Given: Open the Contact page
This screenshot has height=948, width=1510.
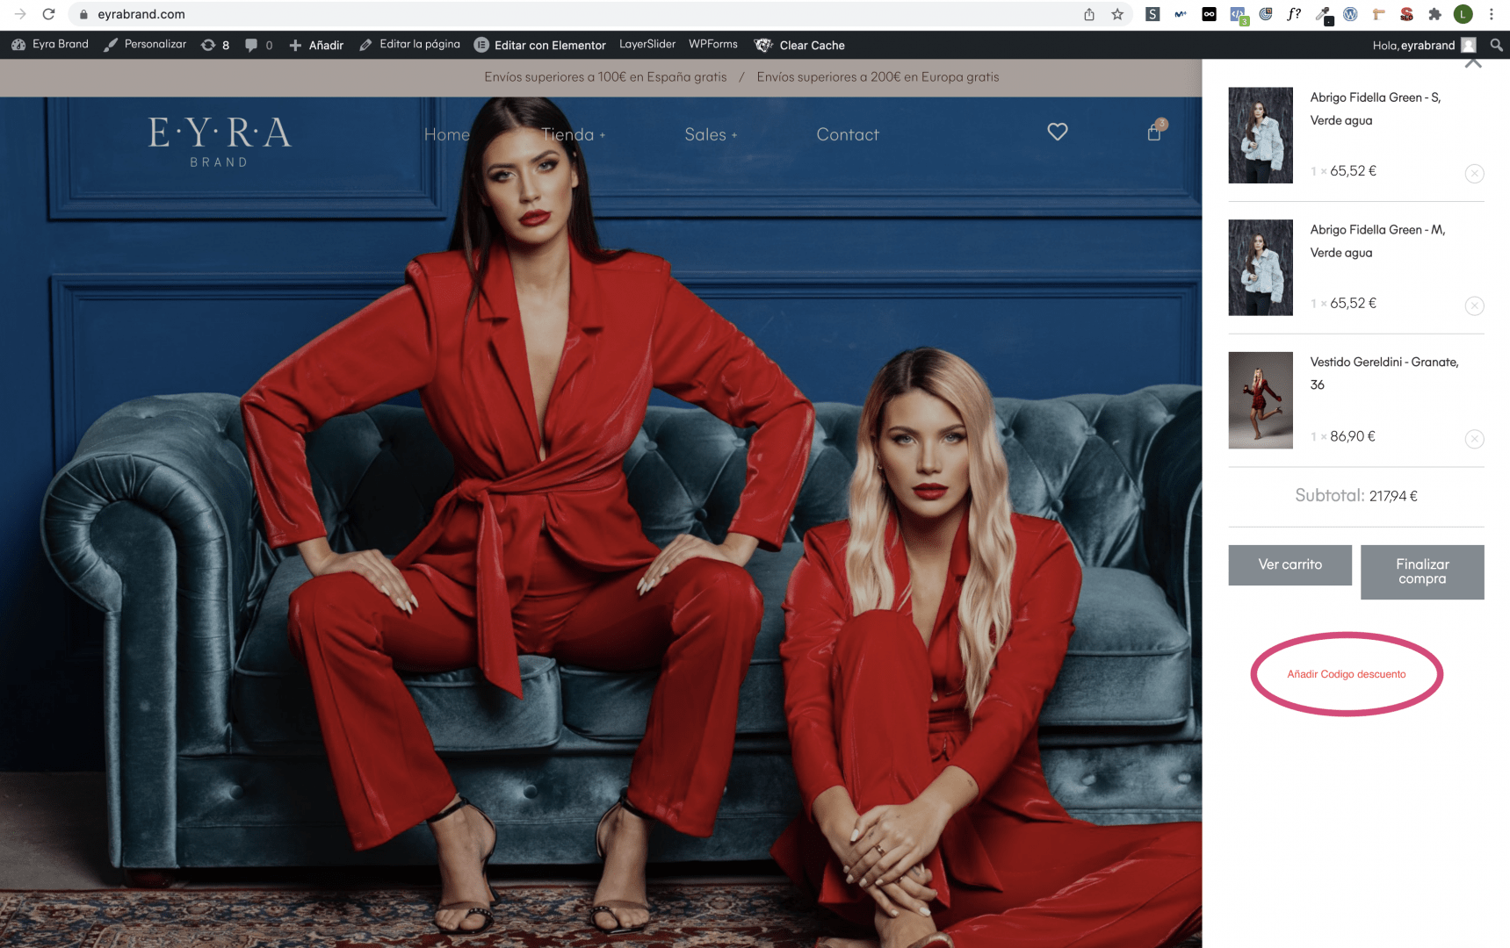Looking at the screenshot, I should [848, 134].
